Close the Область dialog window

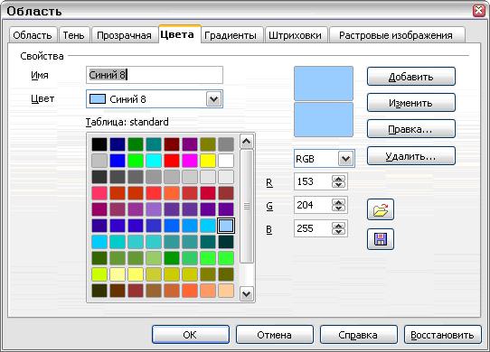[479, 11]
